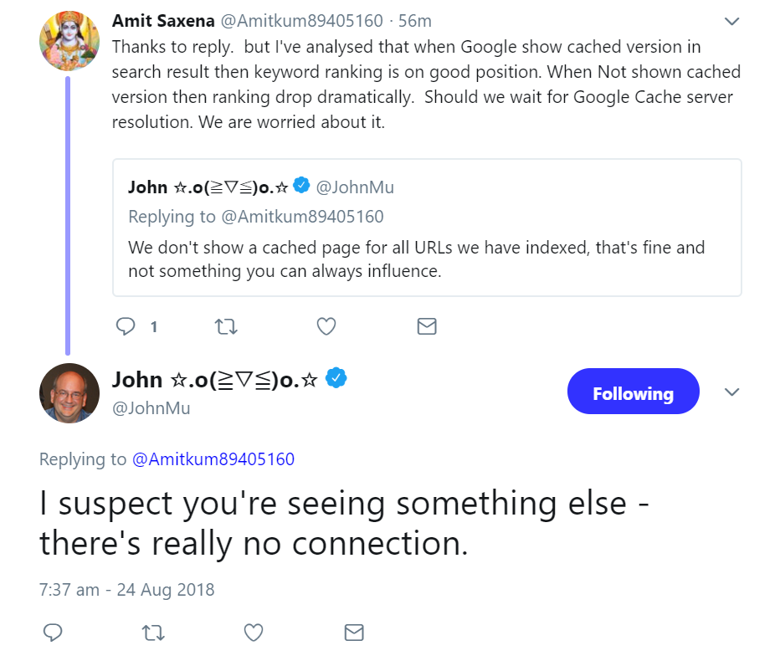
Task: Unfollow by clicking the Following button
Action: click(633, 391)
